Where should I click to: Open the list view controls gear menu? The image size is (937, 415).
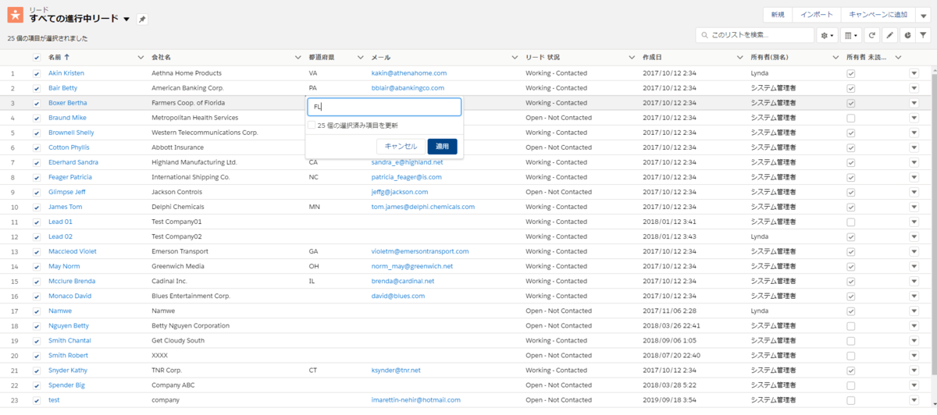point(827,35)
